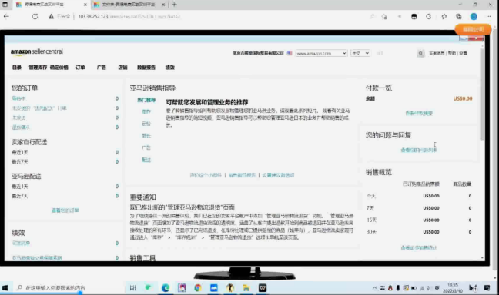The height and width of the screenshot is (295, 499).
Task: Open the 店铺 menu
Action: pos(122,68)
